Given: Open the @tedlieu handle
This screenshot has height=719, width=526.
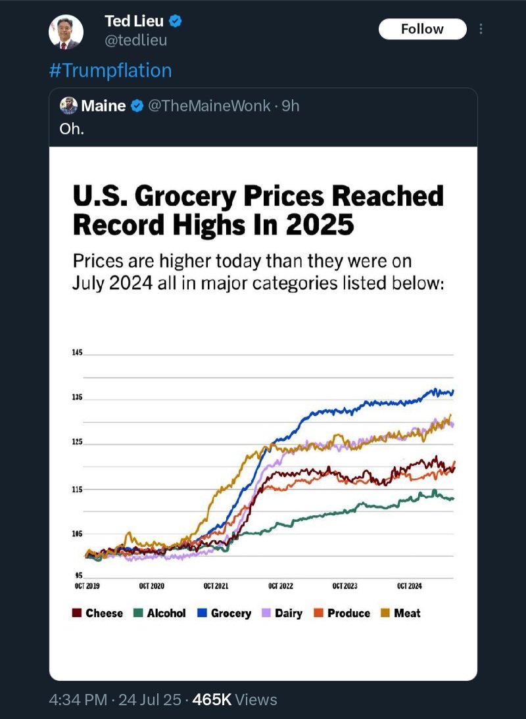Looking at the screenshot, I should pyautogui.click(x=135, y=40).
